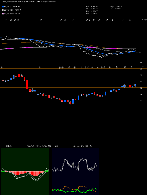Click the 'Pre O: 51.74' open value
Screen dimensions: 147x195
[x=92, y=6]
